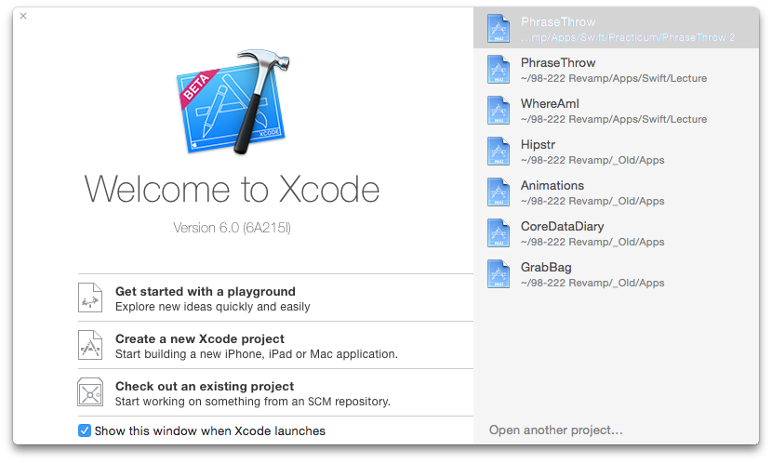Click the new Xcode project blueprint icon
This screenshot has width=772, height=463.
pyautogui.click(x=90, y=345)
